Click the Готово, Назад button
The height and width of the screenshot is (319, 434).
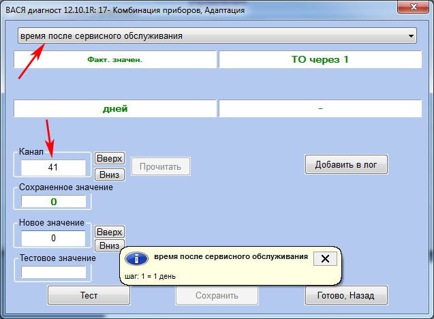pos(346,296)
